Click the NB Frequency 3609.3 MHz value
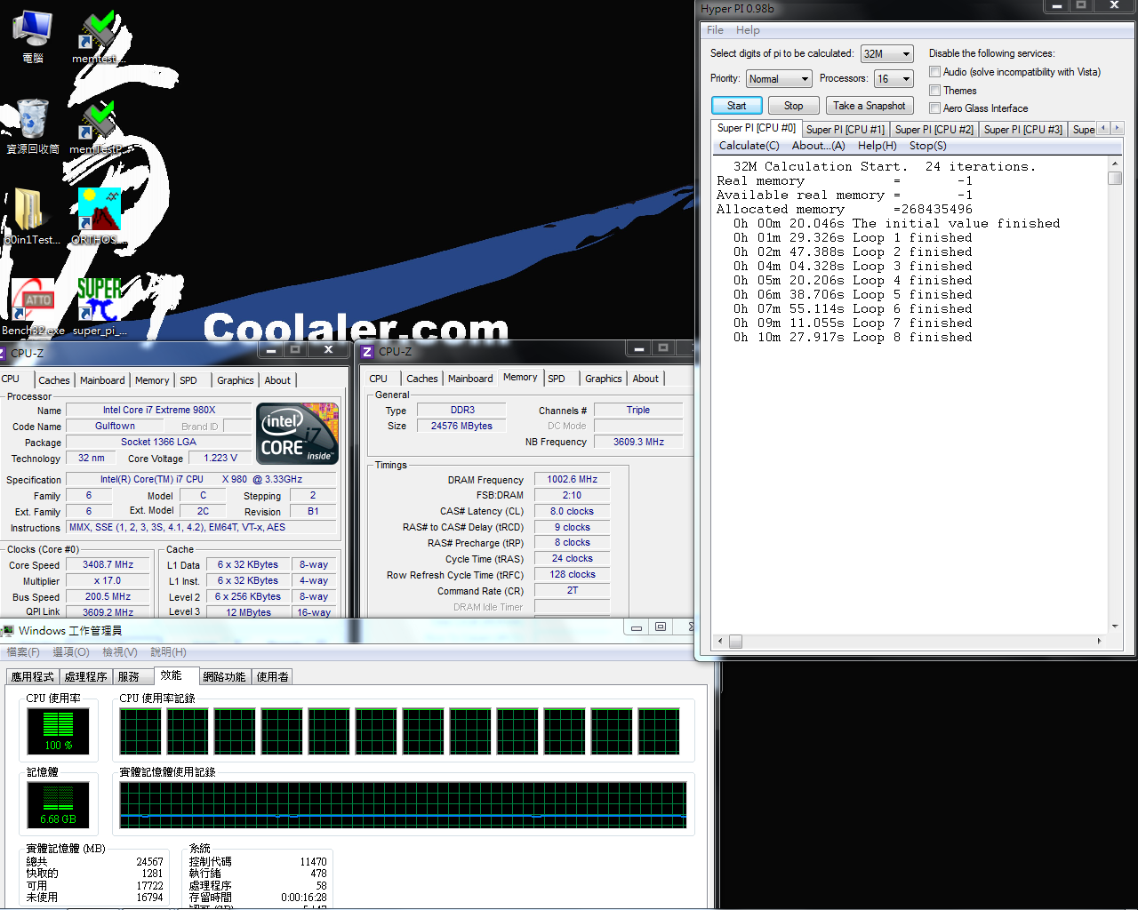 [x=638, y=442]
